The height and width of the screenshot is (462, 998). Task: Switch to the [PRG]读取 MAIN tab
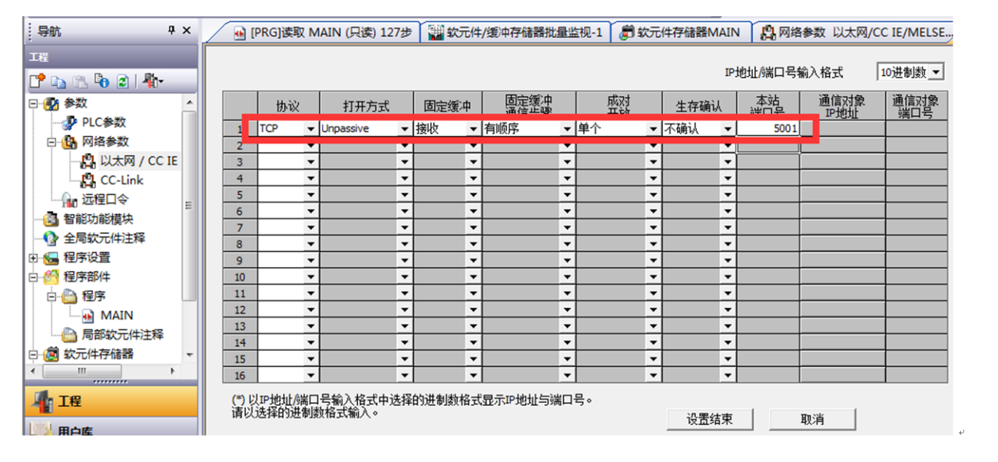pyautogui.click(x=323, y=32)
